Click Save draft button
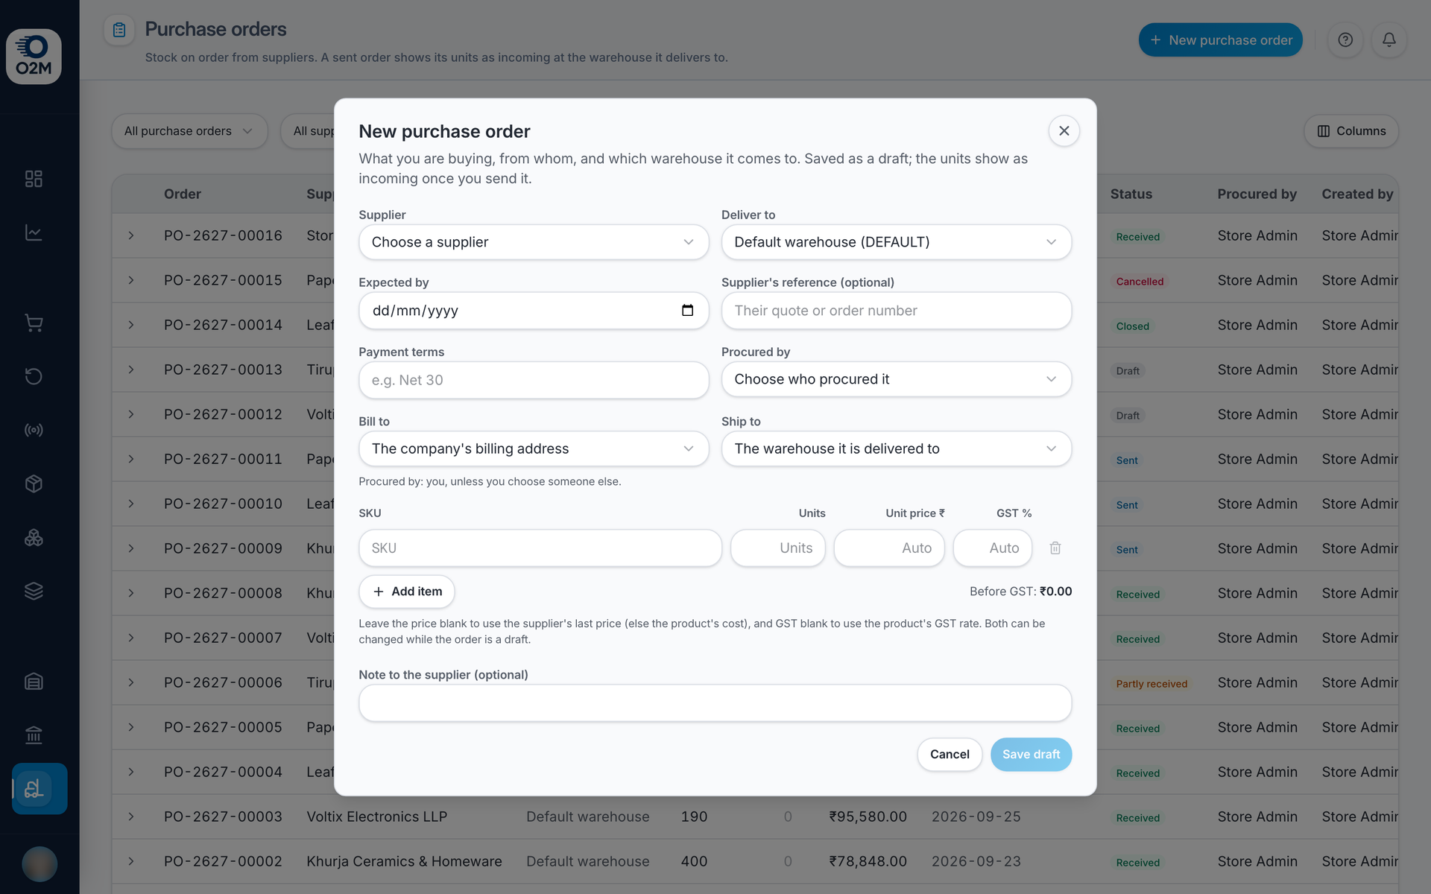This screenshot has height=894, width=1431. tap(1031, 755)
